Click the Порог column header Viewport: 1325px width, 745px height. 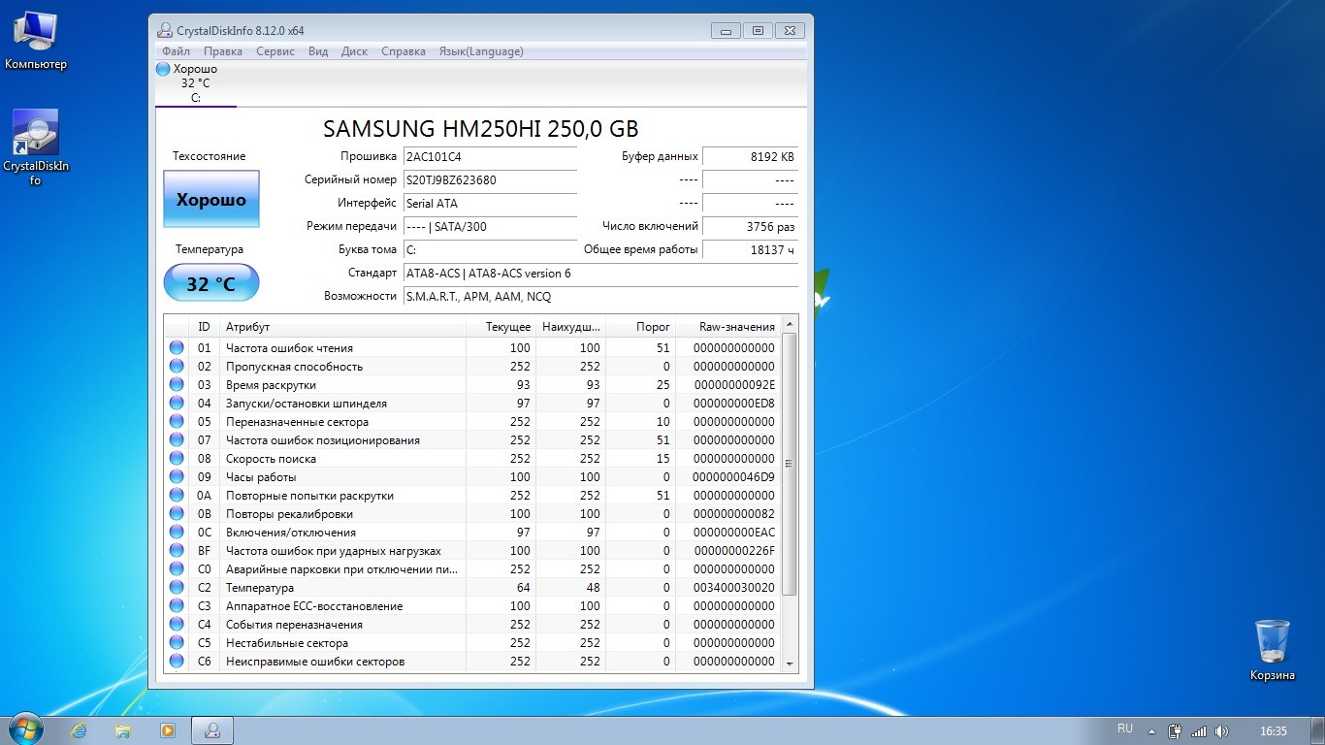(x=640, y=327)
